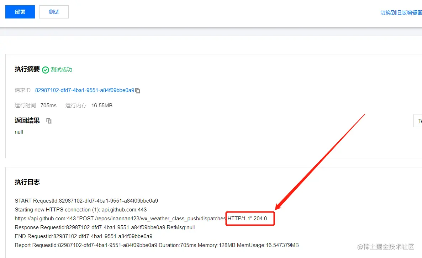Open the 切换到旧版编辑器 link
422x258 pixels.
pos(401,13)
